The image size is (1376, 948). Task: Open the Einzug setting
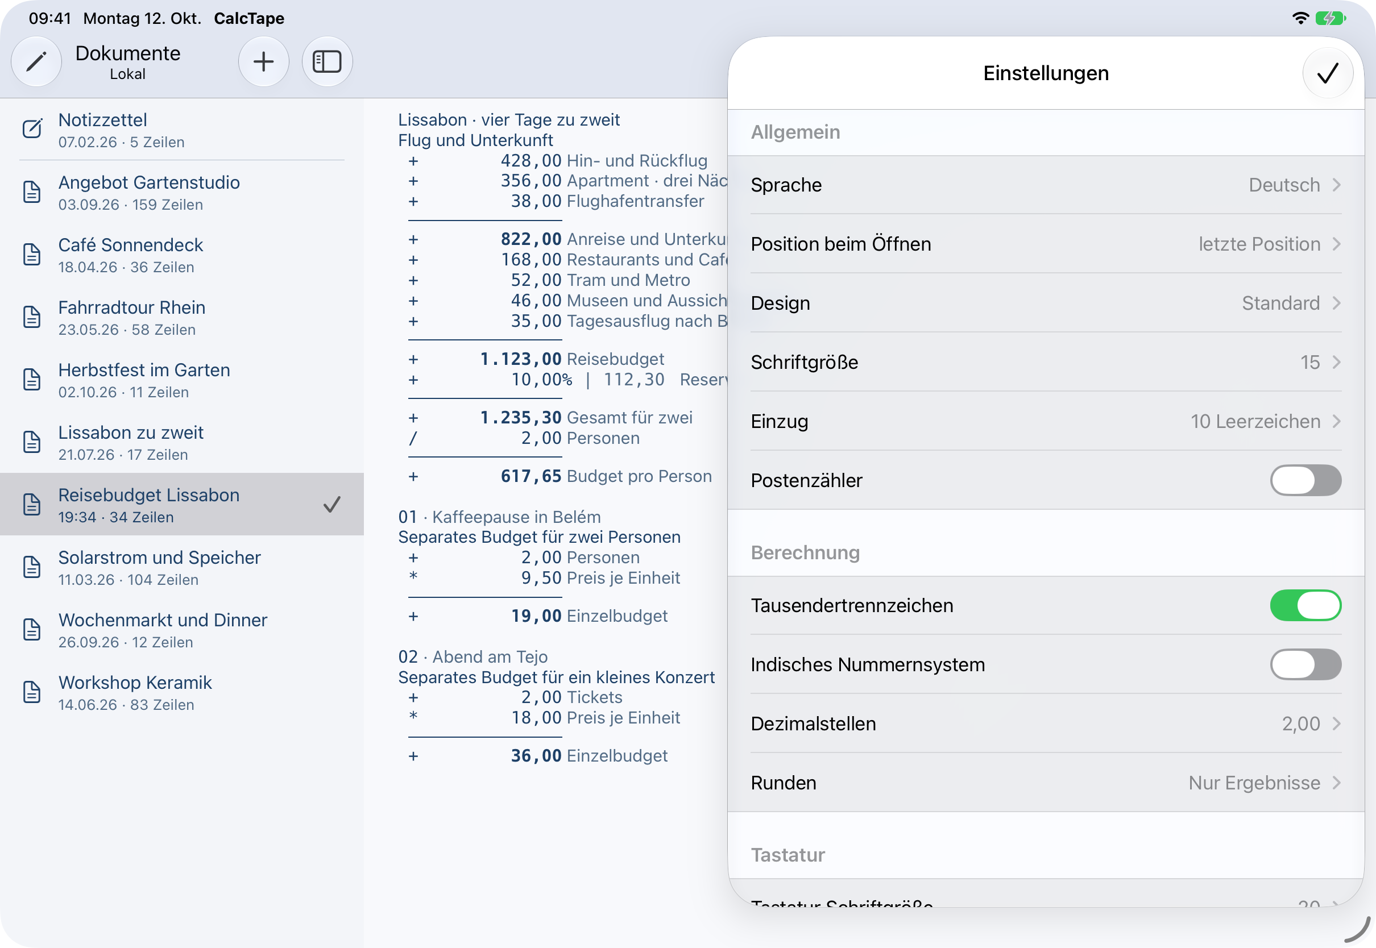(1046, 421)
